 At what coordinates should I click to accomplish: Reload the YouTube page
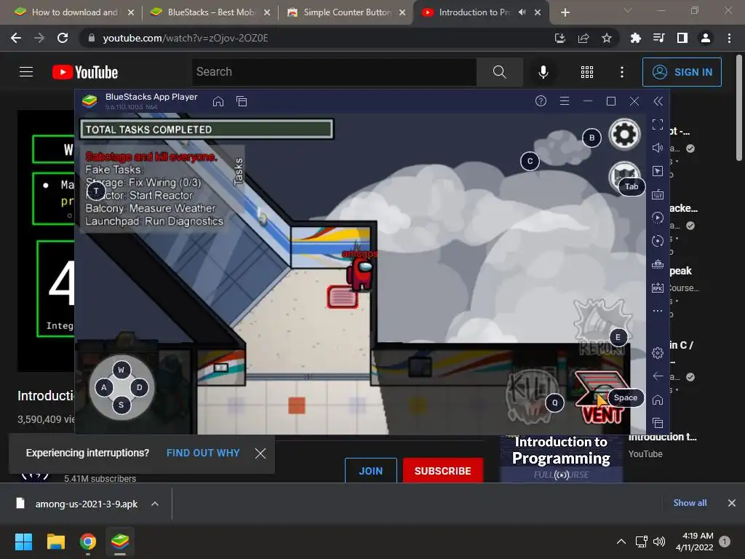point(63,38)
